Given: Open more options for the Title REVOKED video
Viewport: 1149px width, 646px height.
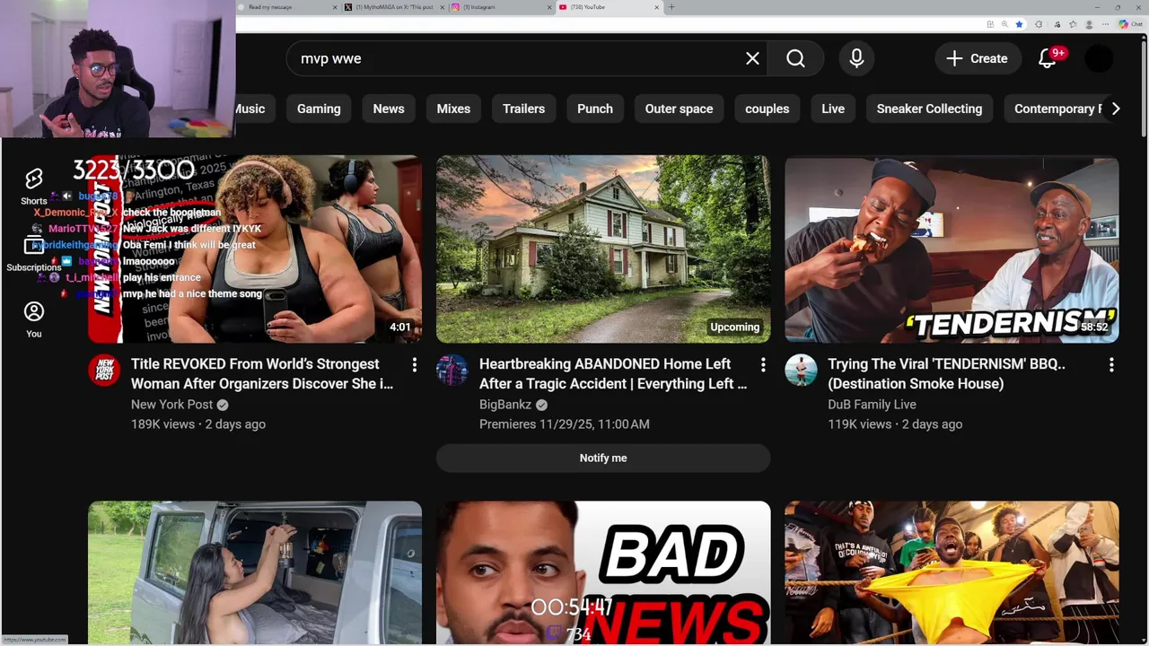Looking at the screenshot, I should pos(414,364).
